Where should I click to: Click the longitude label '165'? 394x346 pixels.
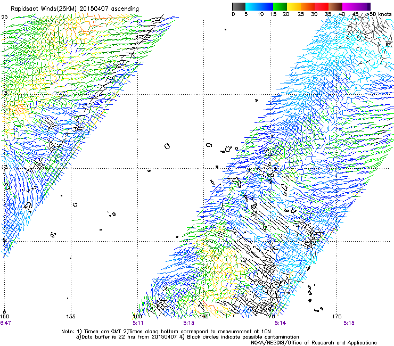203,316
